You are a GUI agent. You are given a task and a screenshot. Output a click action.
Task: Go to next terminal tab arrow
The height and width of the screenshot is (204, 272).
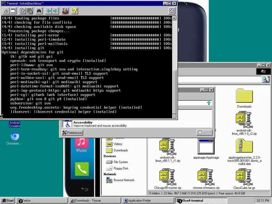tap(56, 11)
